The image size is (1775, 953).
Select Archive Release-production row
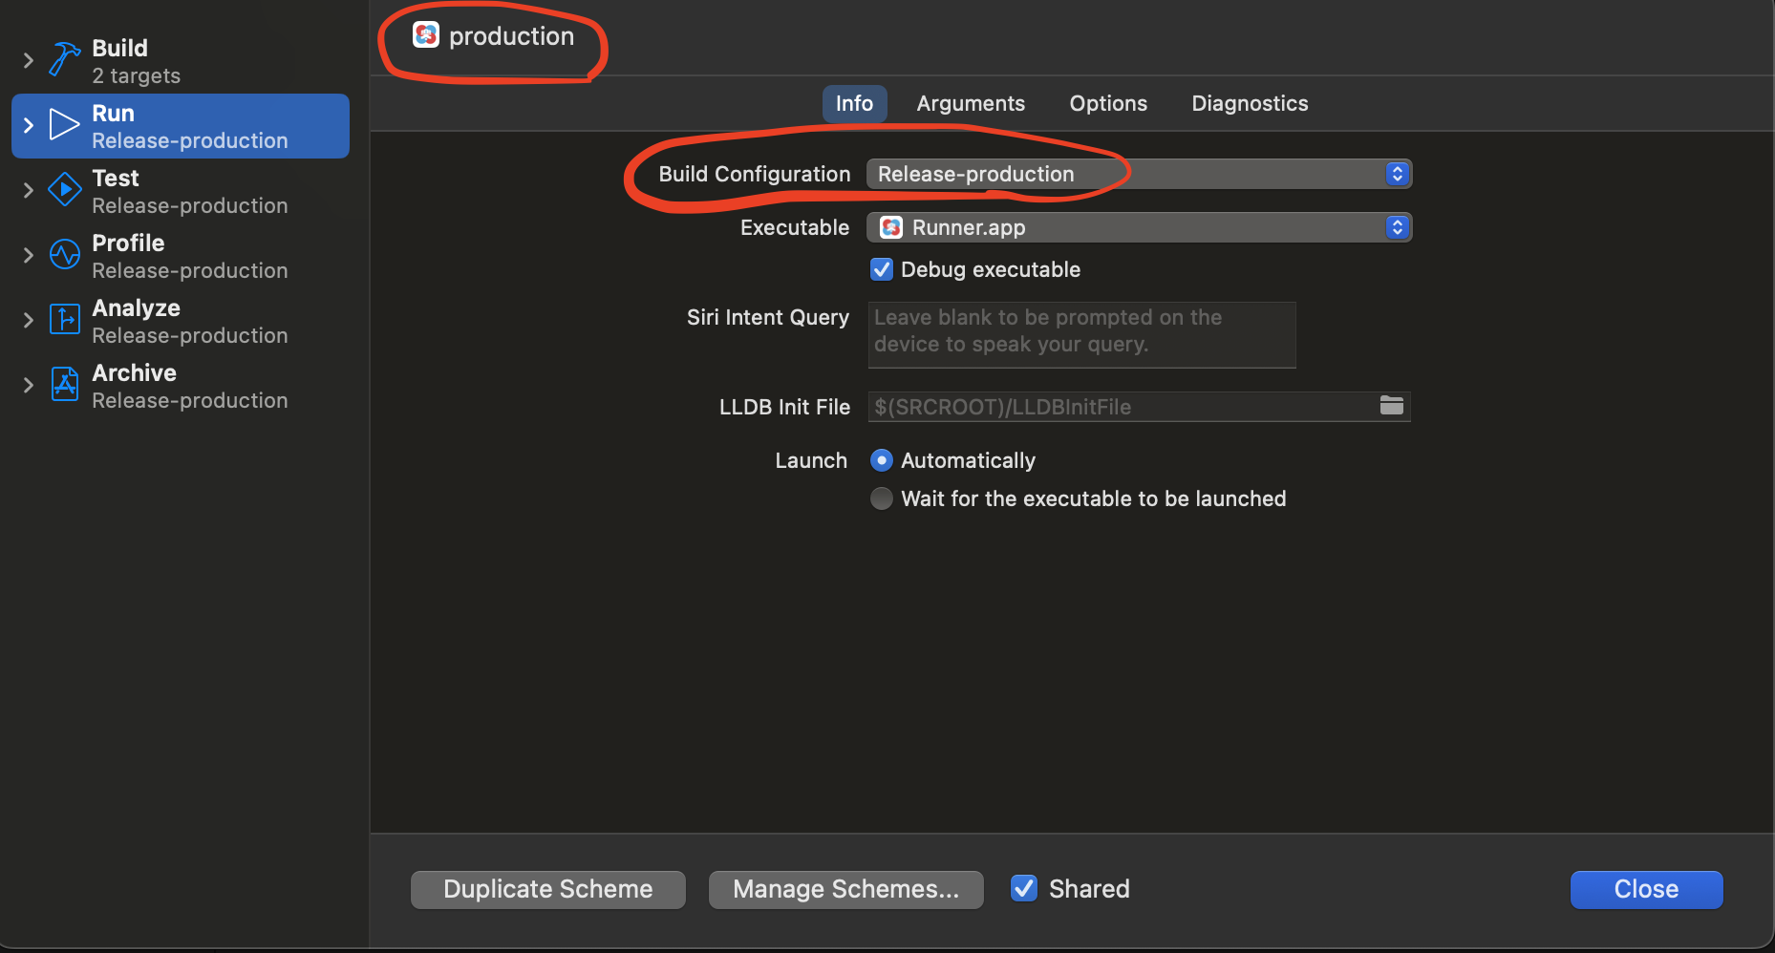[x=181, y=386]
